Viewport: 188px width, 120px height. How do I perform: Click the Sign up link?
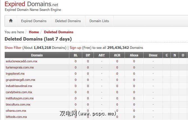pyautogui.click(x=75, y=48)
